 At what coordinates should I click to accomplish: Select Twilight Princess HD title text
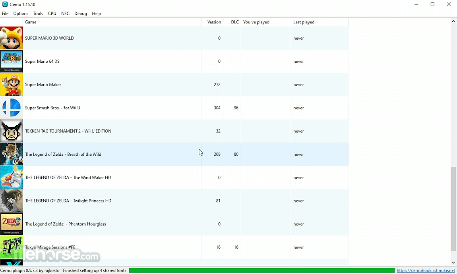[68, 201]
